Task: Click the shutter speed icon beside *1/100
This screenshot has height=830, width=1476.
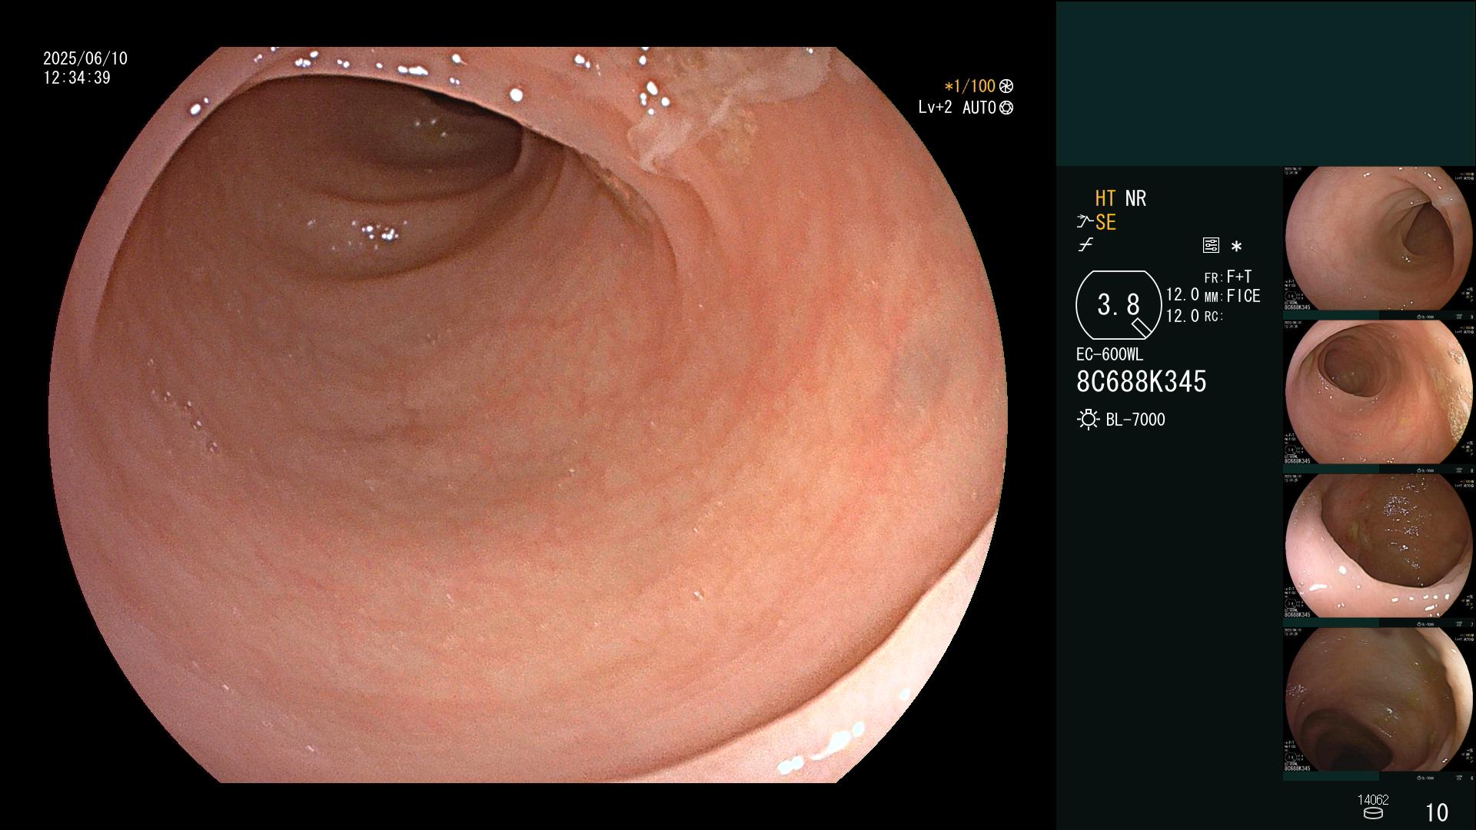Action: 1006,86
